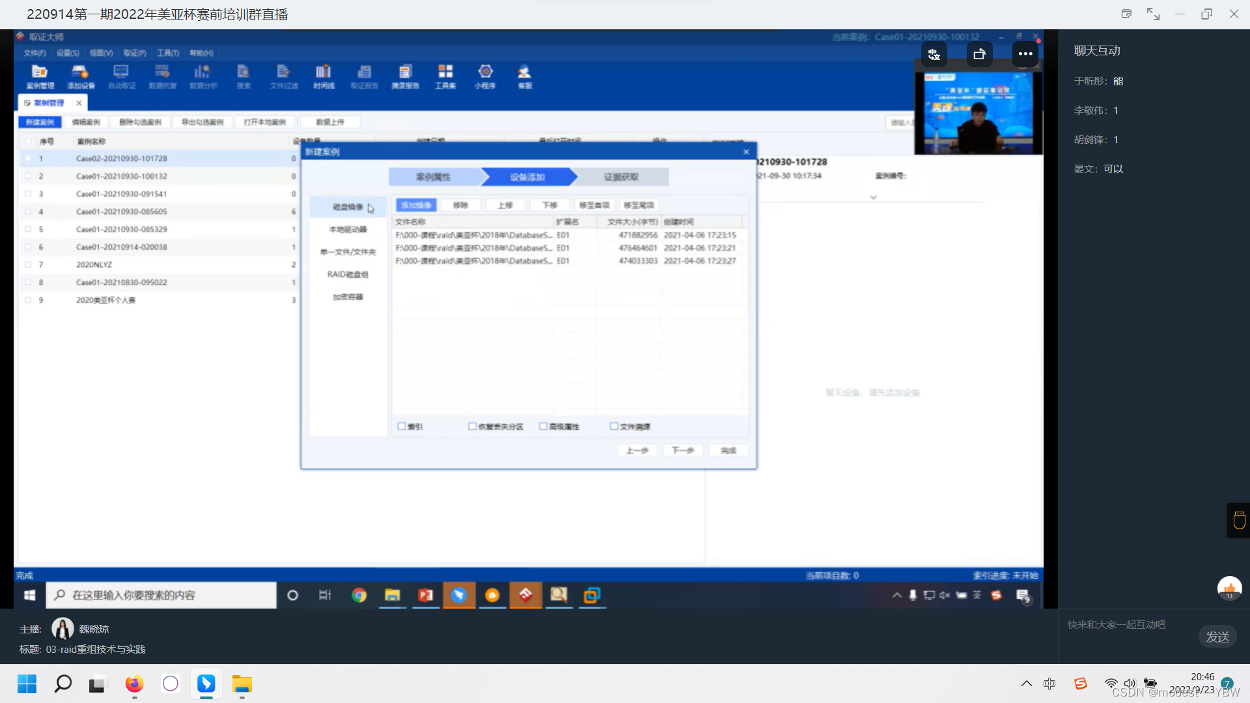Image resolution: width=1250 pixels, height=703 pixels.
Task: Check the 恢复丢失分区 option
Action: (473, 426)
